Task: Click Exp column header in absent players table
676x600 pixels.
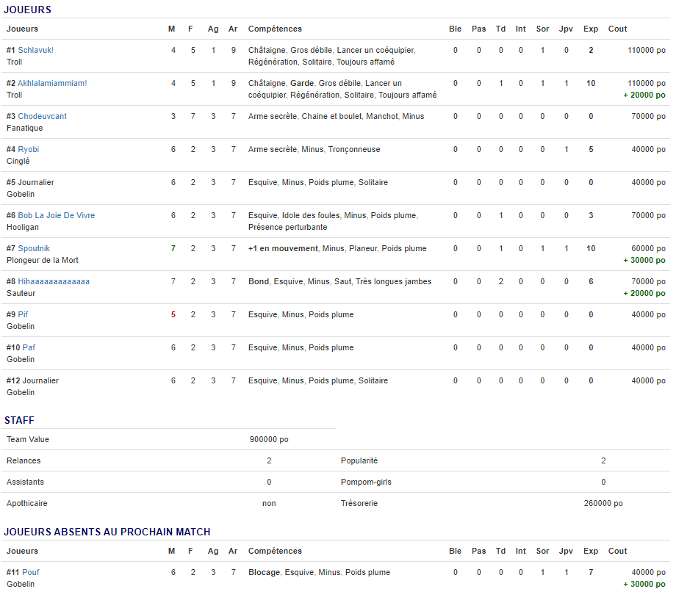Action: tap(590, 551)
